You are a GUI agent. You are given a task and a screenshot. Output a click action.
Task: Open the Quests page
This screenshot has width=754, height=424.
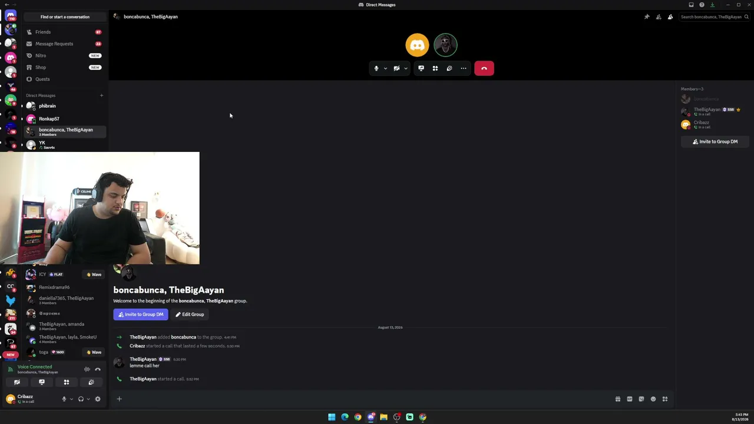[65, 79]
